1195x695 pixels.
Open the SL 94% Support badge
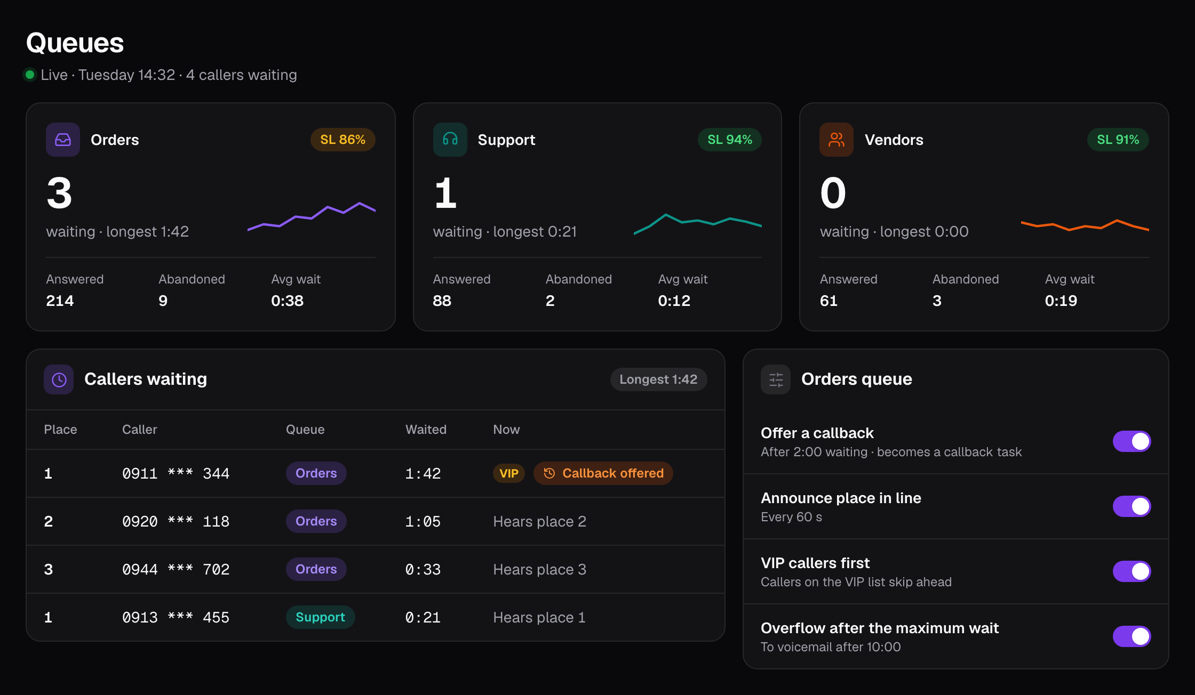tap(730, 140)
